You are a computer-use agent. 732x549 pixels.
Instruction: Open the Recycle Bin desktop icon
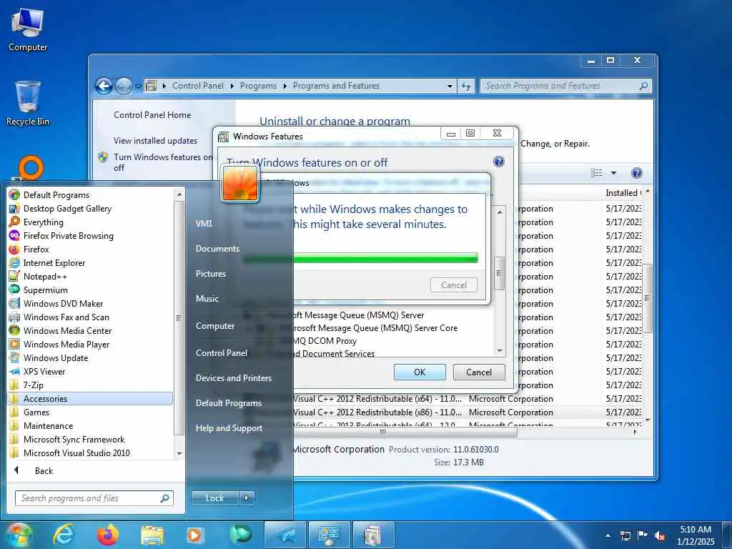tap(28, 104)
